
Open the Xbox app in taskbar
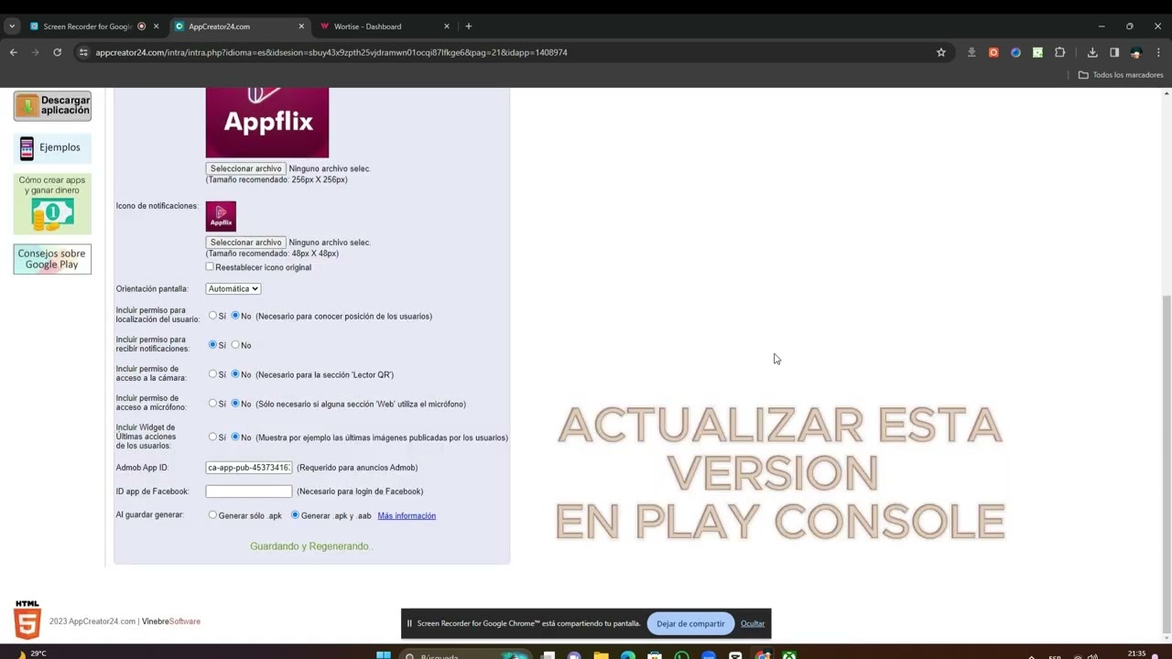pos(789,655)
